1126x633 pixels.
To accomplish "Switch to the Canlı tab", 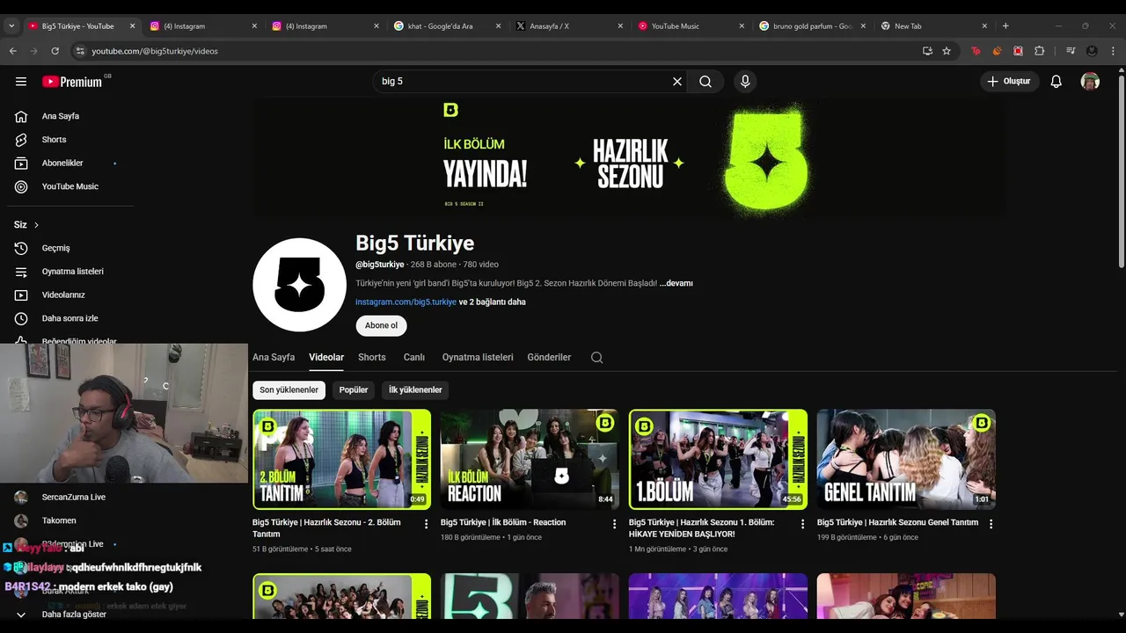I will 413,357.
